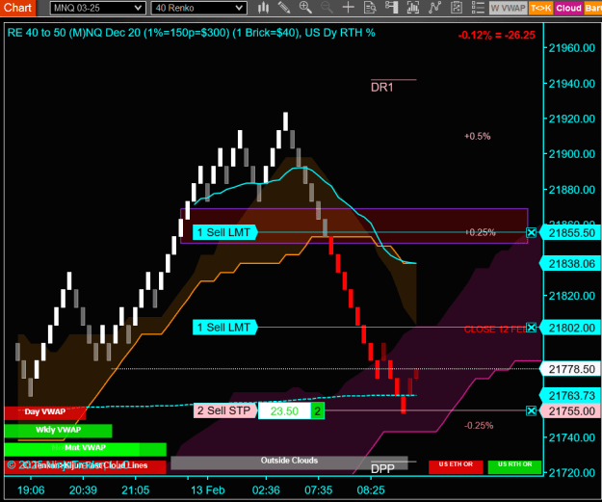This screenshot has width=602, height=502.
Task: Toggle the chart trader panel icon
Action: (392, 8)
